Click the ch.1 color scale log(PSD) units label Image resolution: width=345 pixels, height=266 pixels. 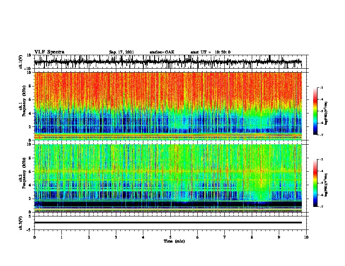click(x=326, y=113)
